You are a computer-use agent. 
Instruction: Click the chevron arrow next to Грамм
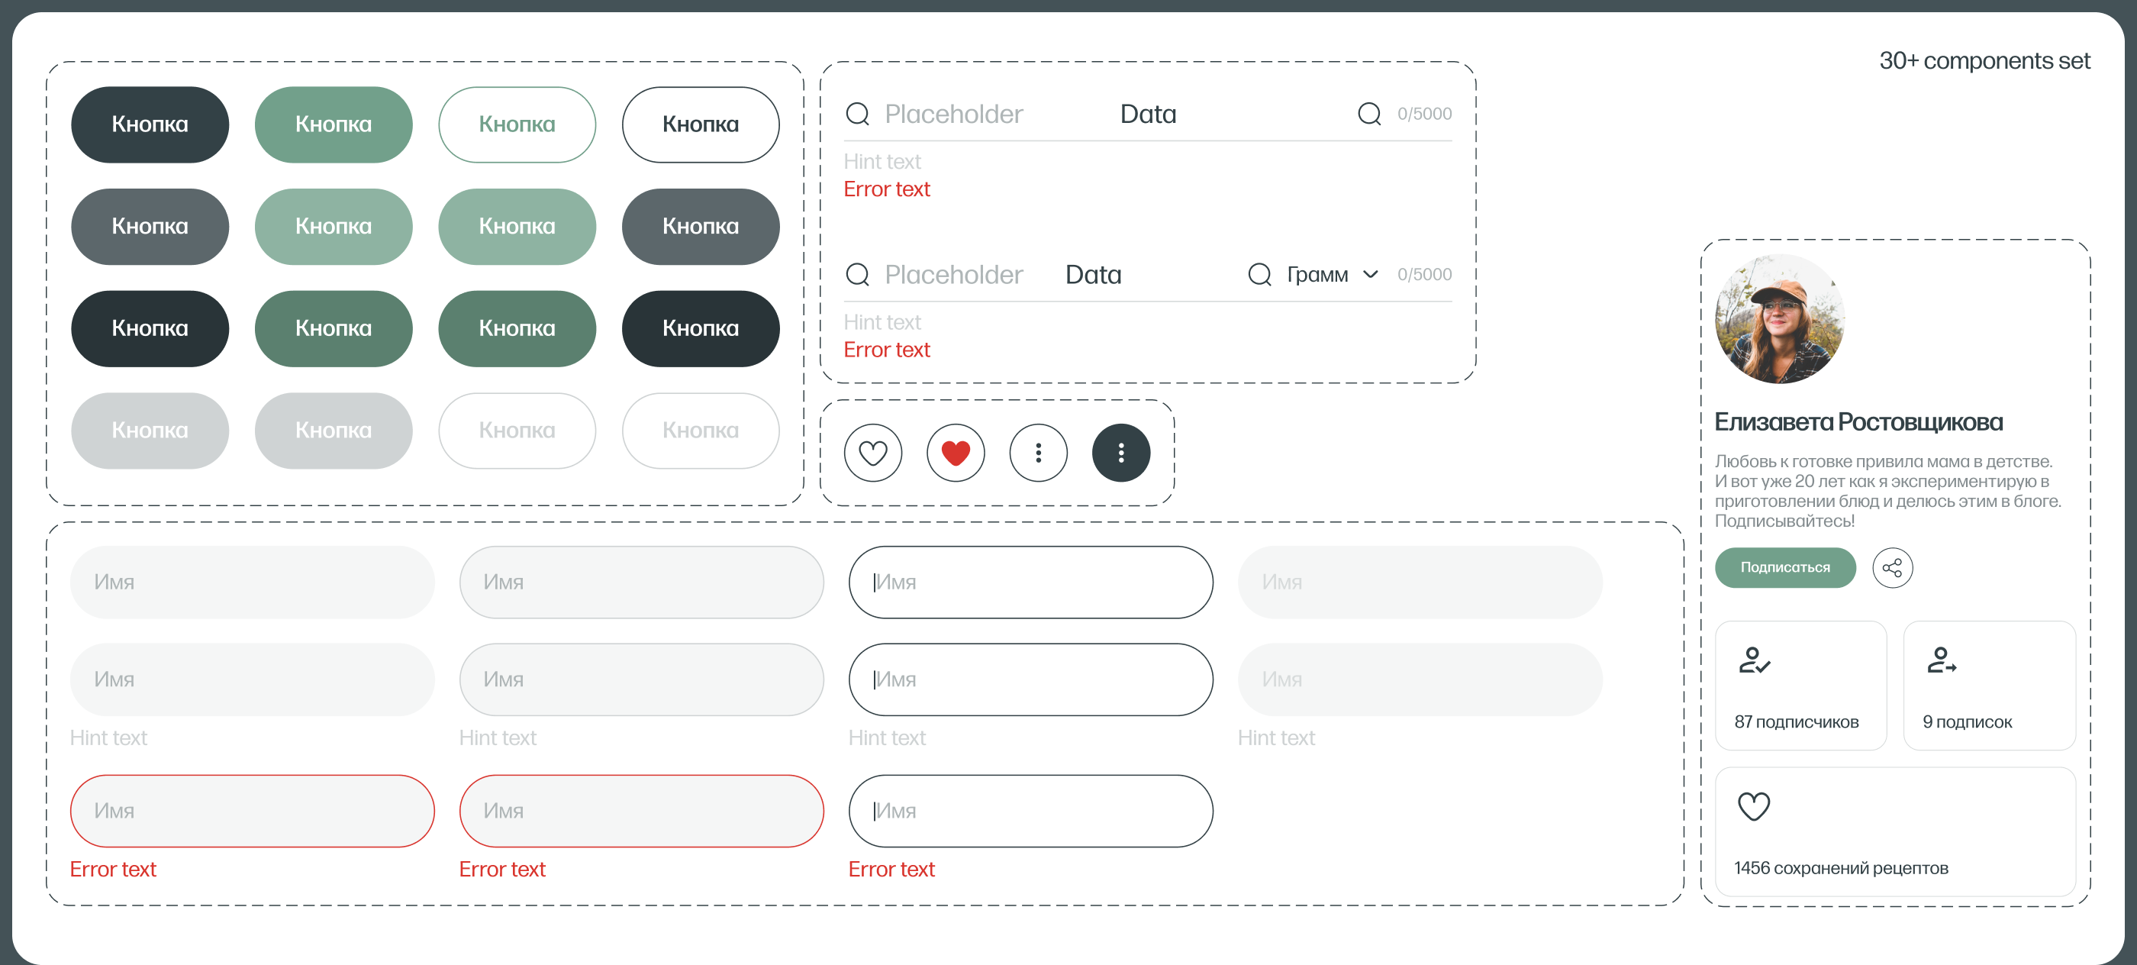pos(1371,275)
